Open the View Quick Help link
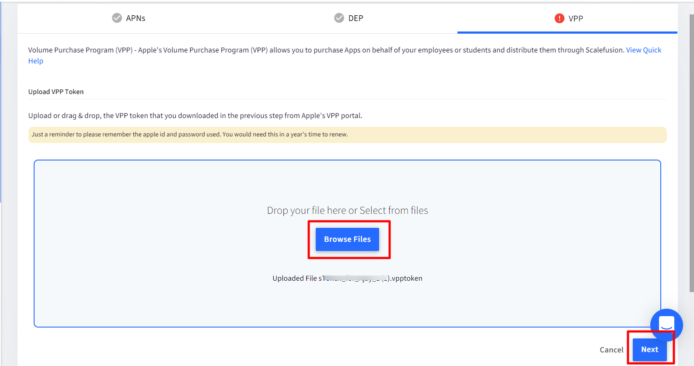 click(643, 50)
